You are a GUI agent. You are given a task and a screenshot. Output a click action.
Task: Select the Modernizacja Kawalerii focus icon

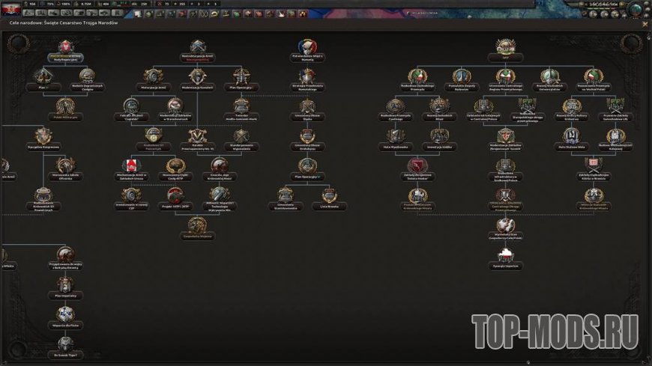tap(198, 76)
